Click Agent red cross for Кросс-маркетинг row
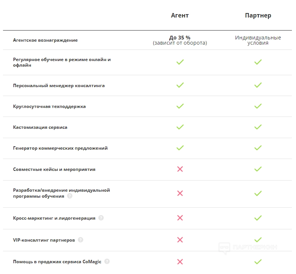The image size is (296, 274). [x=180, y=218]
